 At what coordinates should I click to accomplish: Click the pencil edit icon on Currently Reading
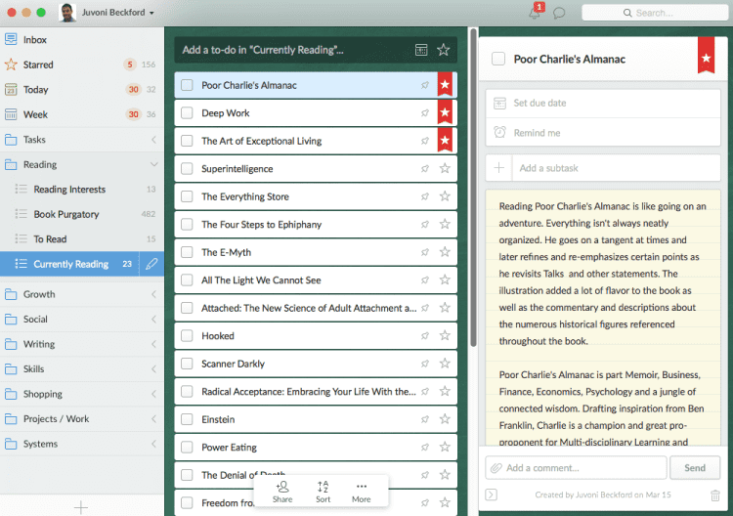(x=151, y=264)
